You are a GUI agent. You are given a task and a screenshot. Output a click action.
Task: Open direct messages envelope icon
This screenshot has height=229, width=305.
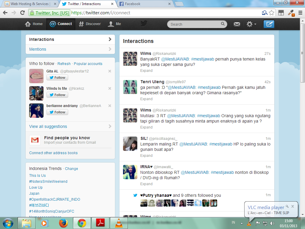237,24
